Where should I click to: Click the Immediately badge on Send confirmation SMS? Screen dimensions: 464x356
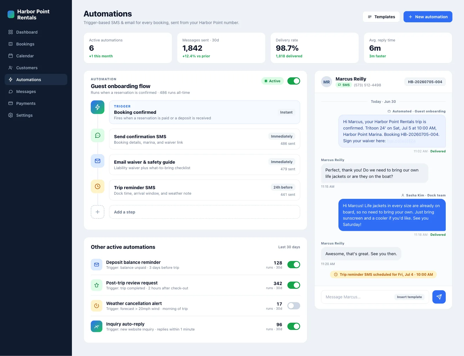click(282, 136)
